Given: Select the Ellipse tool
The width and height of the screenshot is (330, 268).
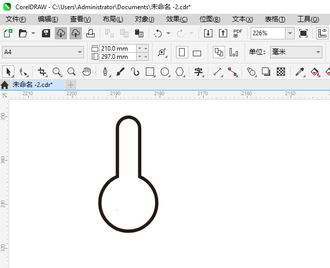Looking at the screenshot, I should 165,72.
